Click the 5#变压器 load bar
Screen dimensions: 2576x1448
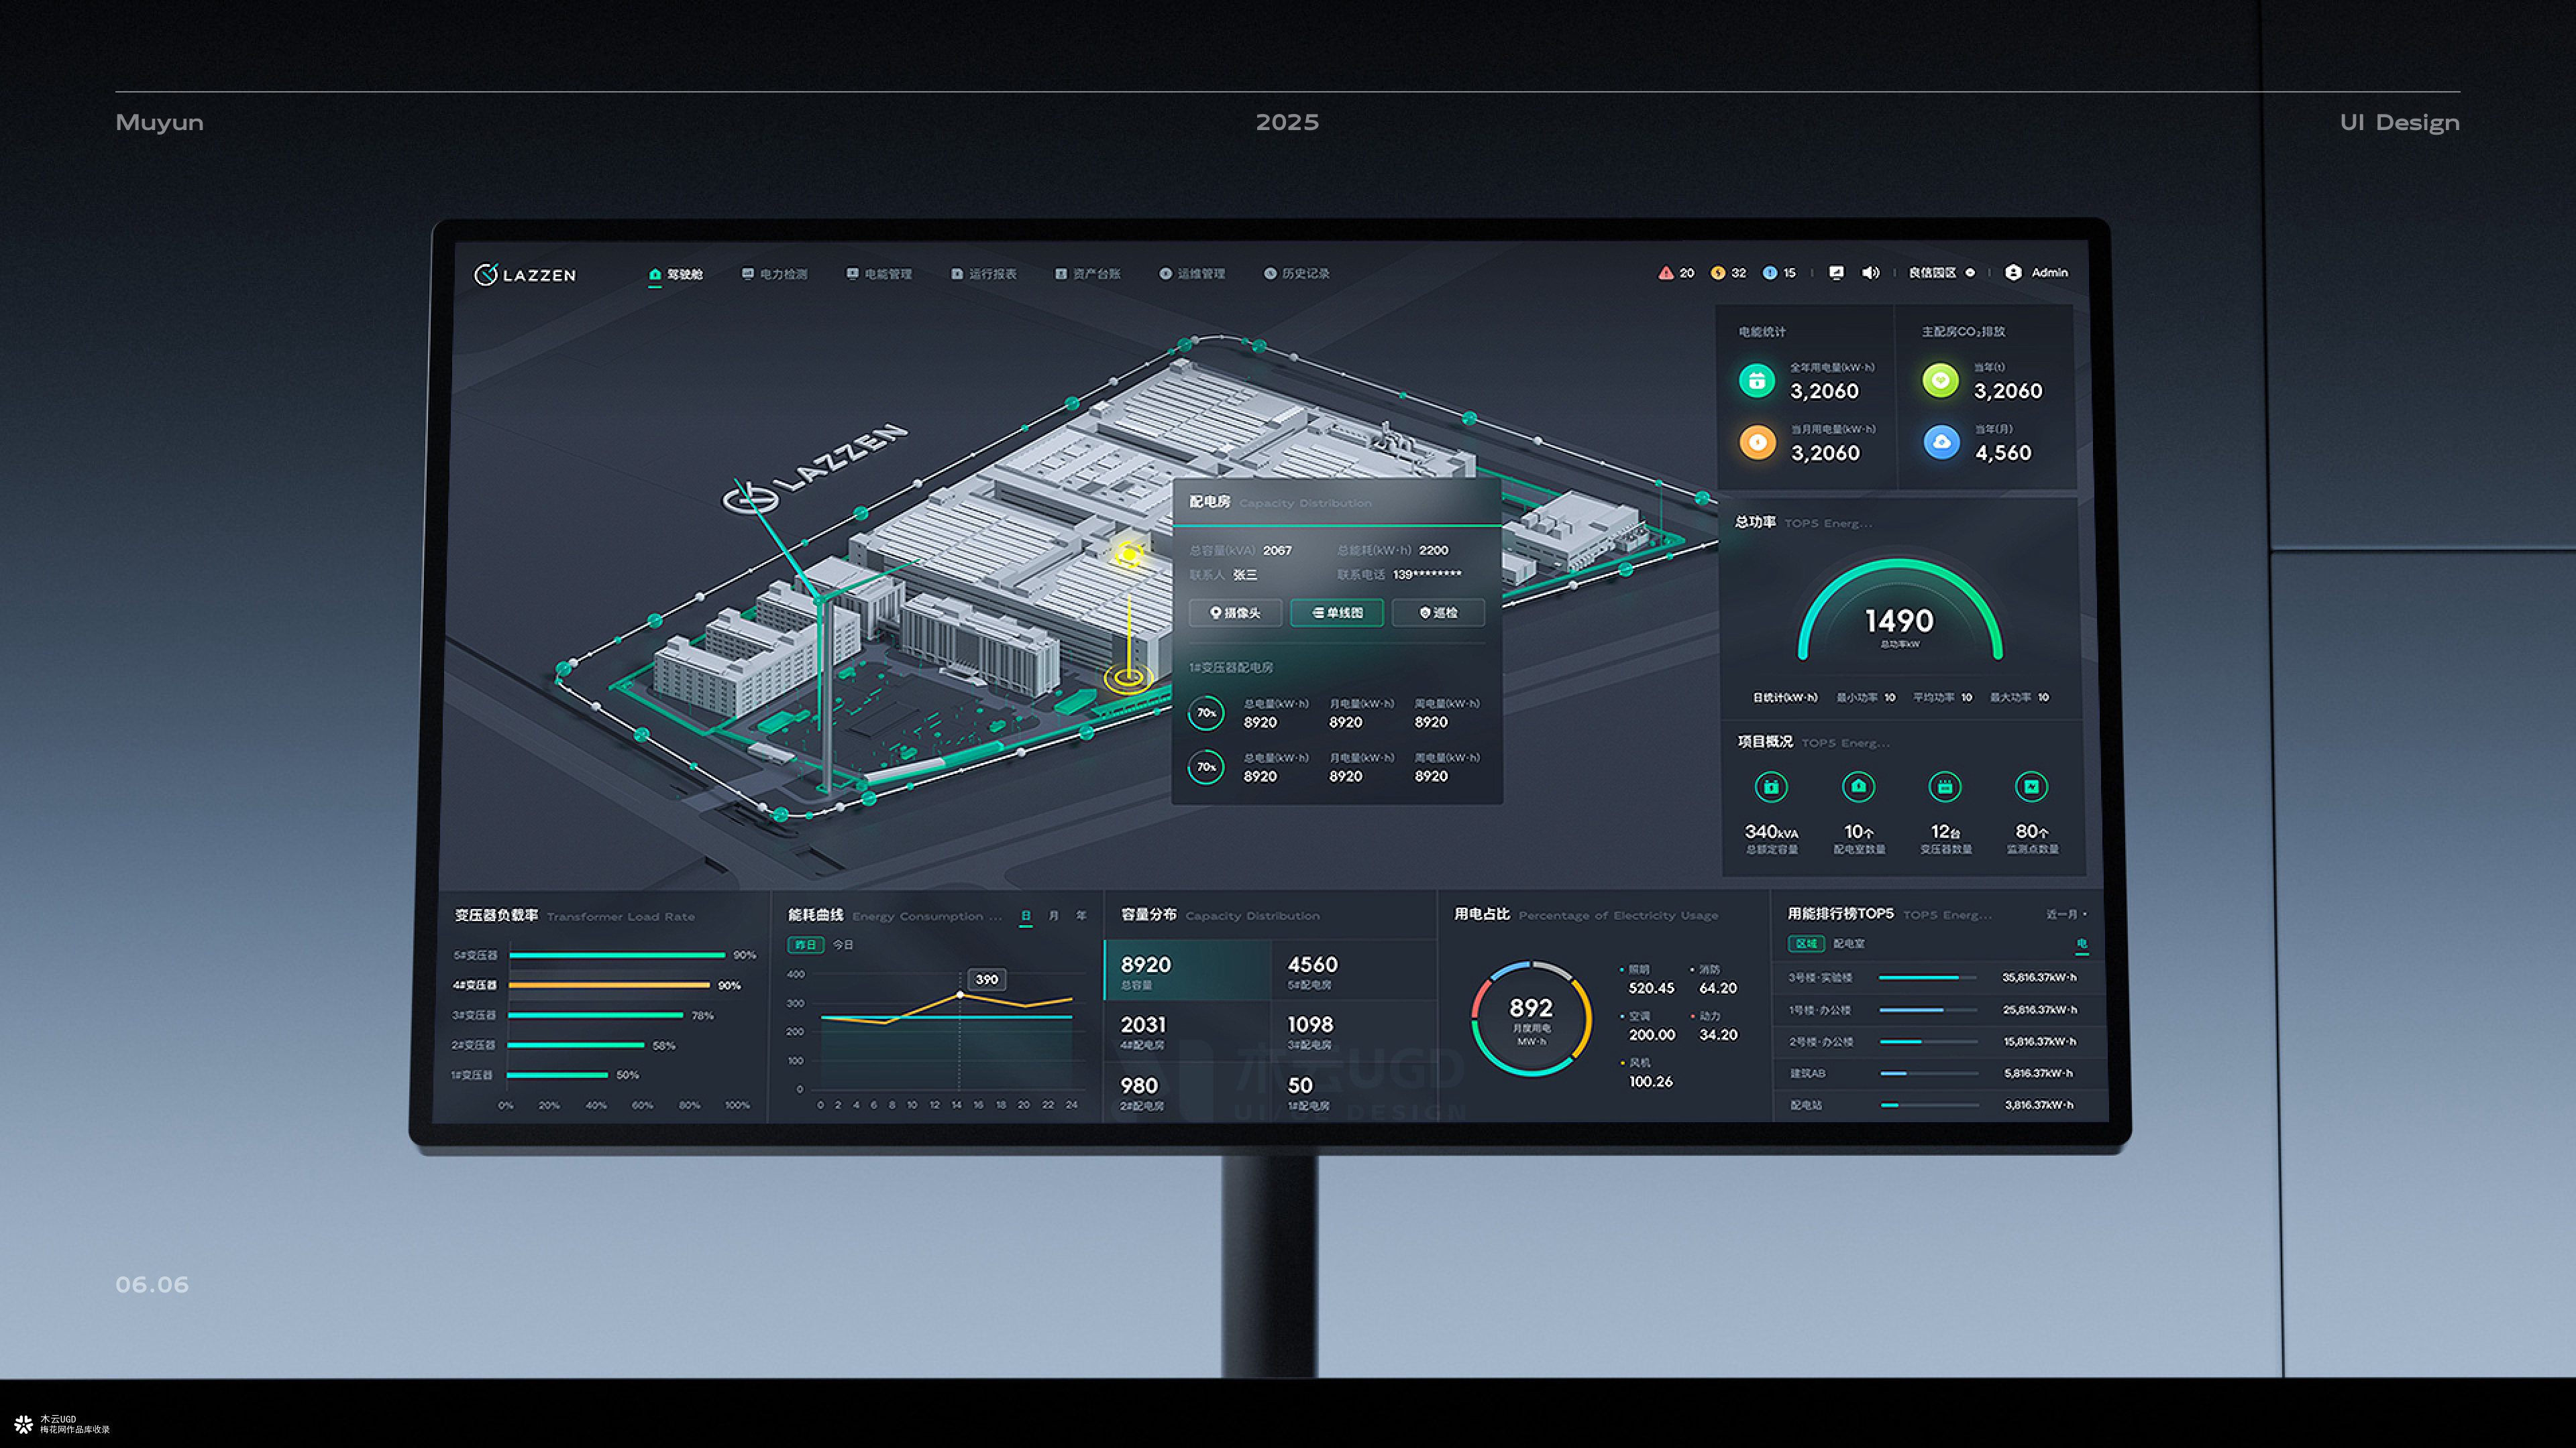click(617, 955)
